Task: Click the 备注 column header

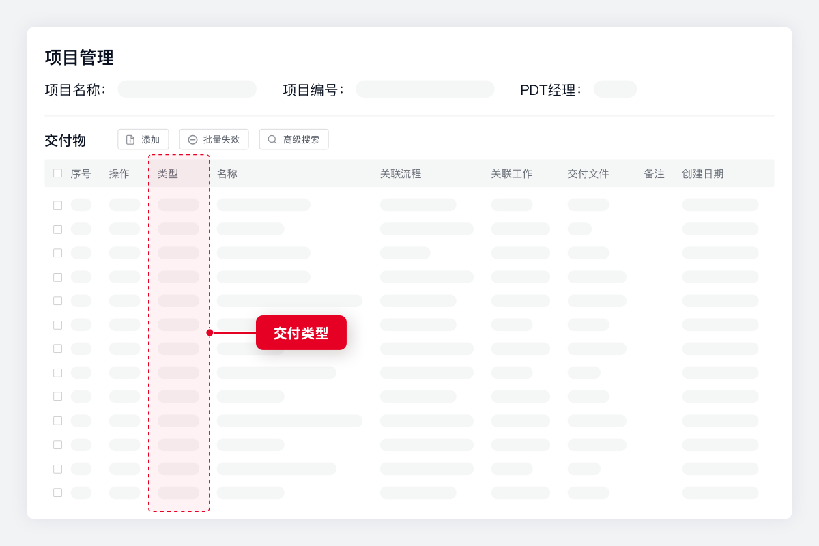Action: 655,174
